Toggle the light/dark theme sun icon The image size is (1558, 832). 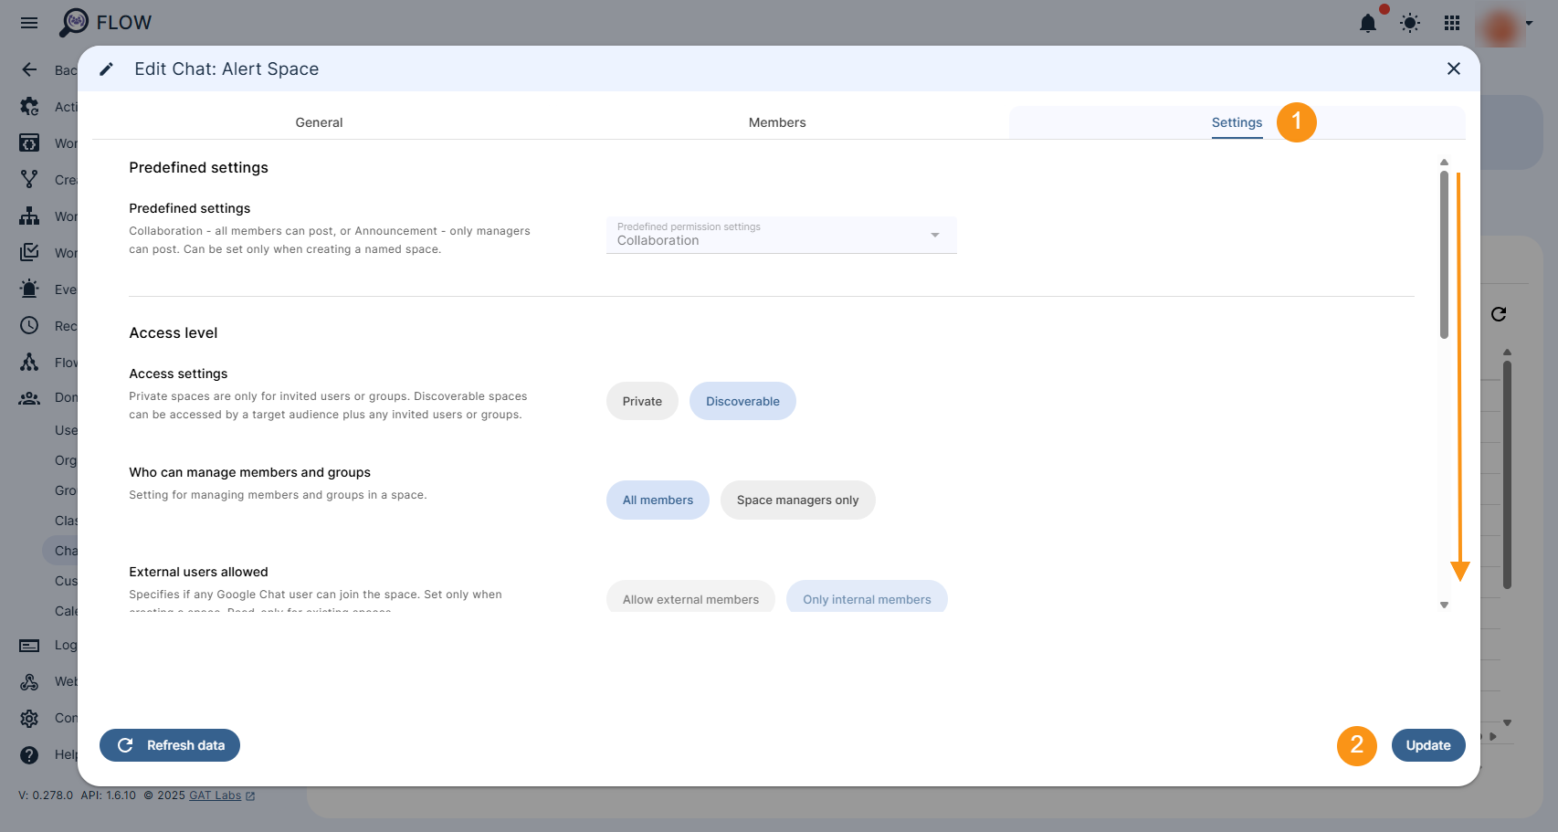[1410, 24]
